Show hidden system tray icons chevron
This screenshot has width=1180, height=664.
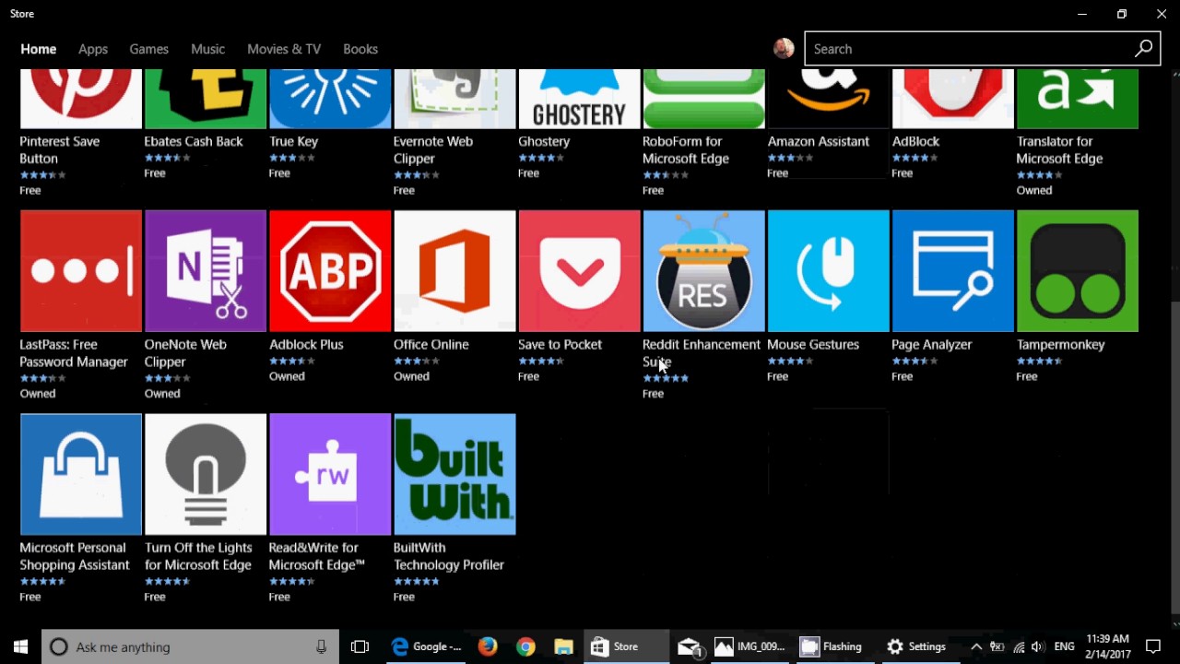[976, 646]
